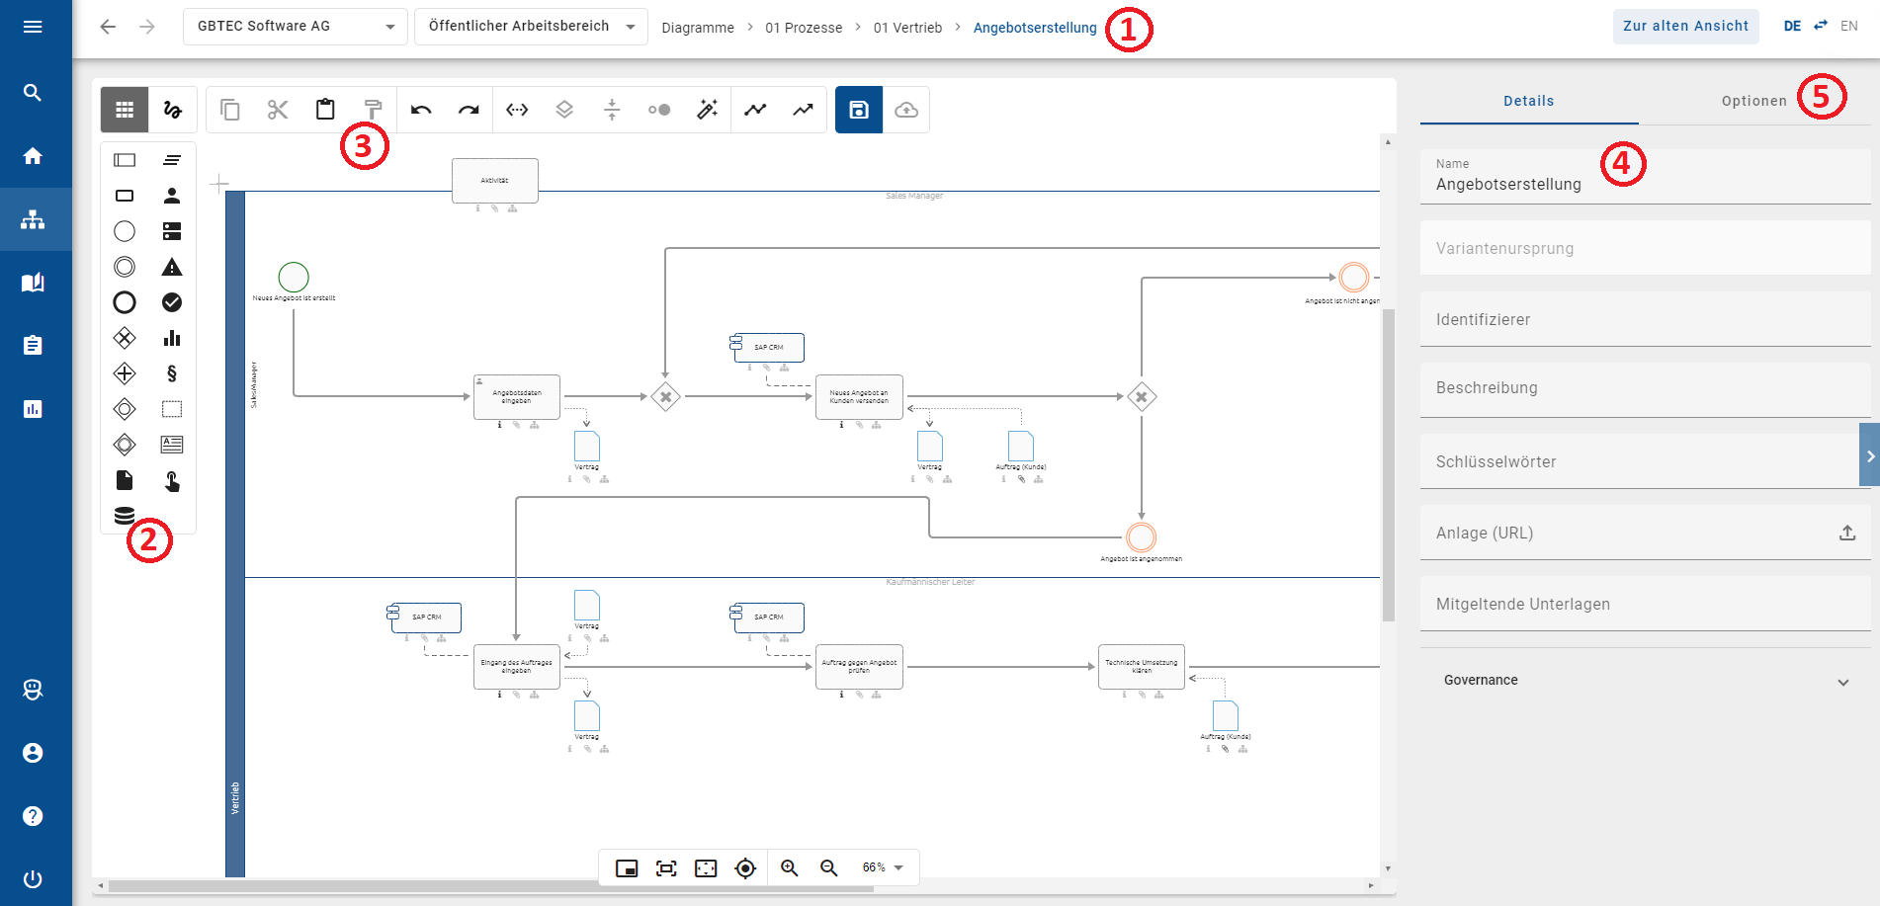Screen dimensions: 1880x906
Task: Open the hamburger menu in the sidebar
Action: 33,27
